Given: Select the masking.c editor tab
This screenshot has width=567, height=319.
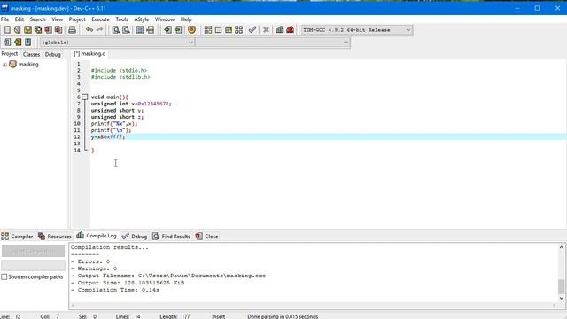Looking at the screenshot, I should (89, 53).
